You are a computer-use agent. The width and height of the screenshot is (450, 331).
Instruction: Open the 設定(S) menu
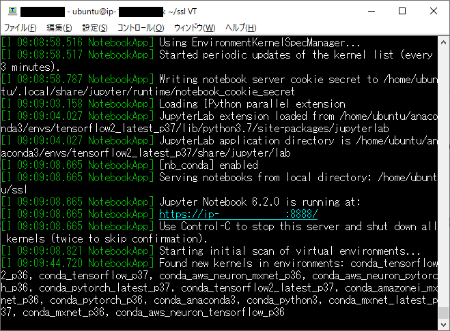pyautogui.click(x=95, y=28)
